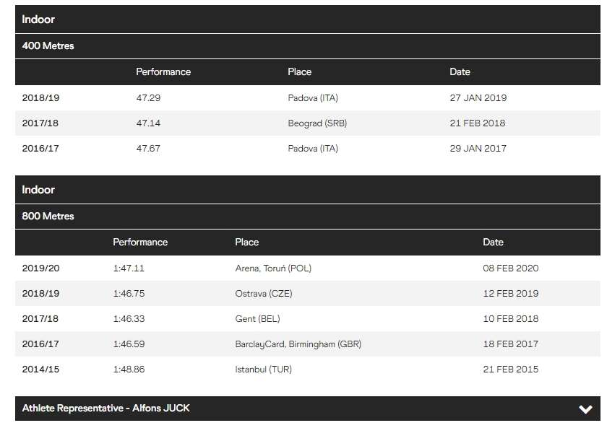Click the Performance column header in 400 Metres

tap(163, 72)
